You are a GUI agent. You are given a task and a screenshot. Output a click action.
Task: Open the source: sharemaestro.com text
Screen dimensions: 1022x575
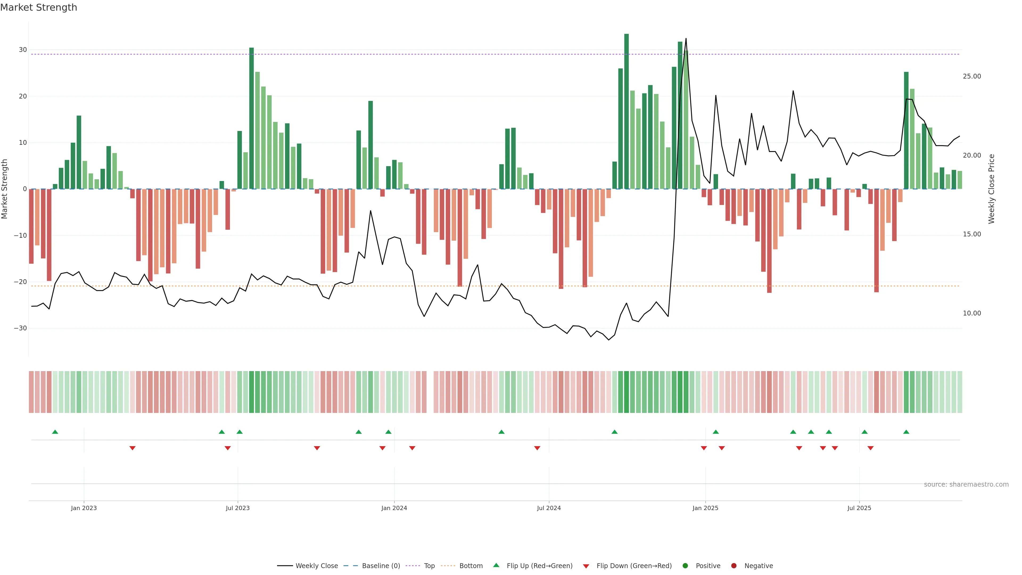tap(966, 484)
